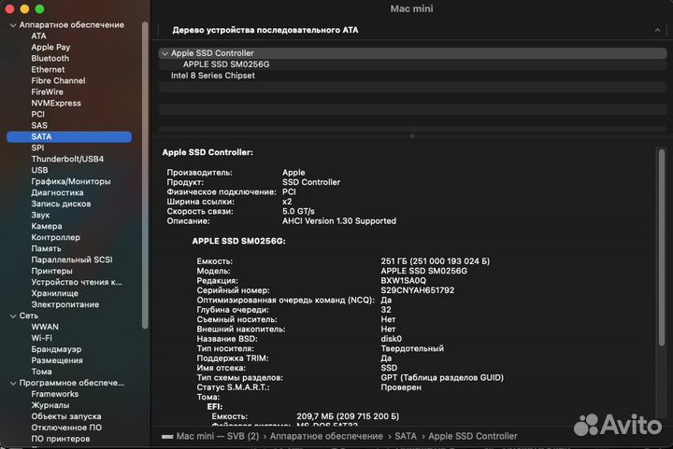The width and height of the screenshot is (673, 449).
Task: Open the Журналы section
Action: [x=50, y=405]
